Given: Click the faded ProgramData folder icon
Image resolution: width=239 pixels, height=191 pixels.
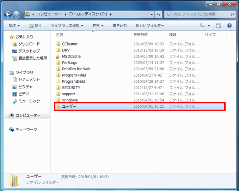Looking at the screenshot, I should 58,82.
